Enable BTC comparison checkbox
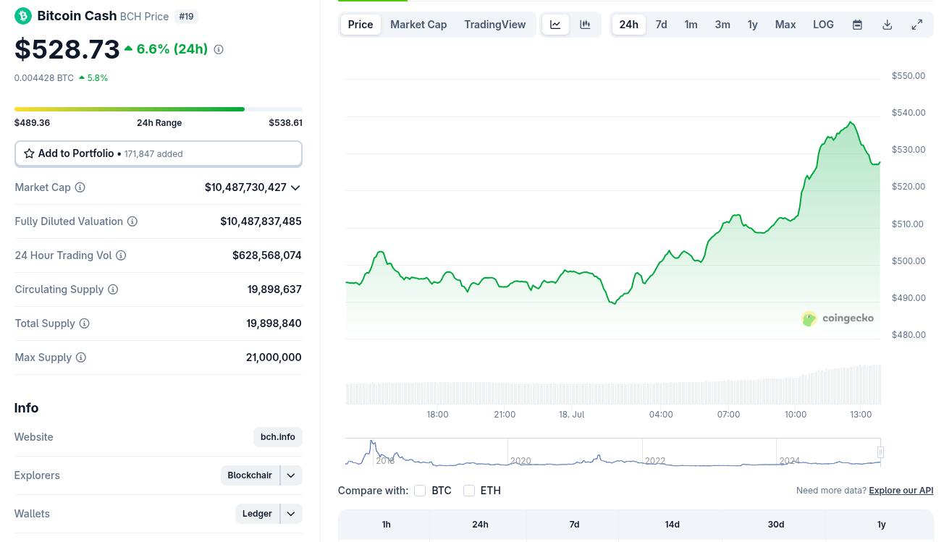 coord(420,491)
